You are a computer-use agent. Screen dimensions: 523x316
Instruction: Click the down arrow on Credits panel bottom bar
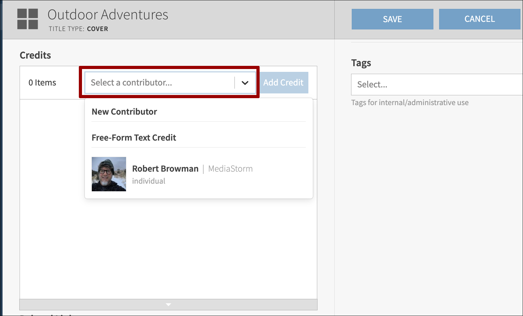click(168, 305)
